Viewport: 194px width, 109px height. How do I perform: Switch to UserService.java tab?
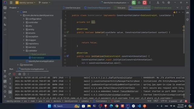click(x=72, y=8)
